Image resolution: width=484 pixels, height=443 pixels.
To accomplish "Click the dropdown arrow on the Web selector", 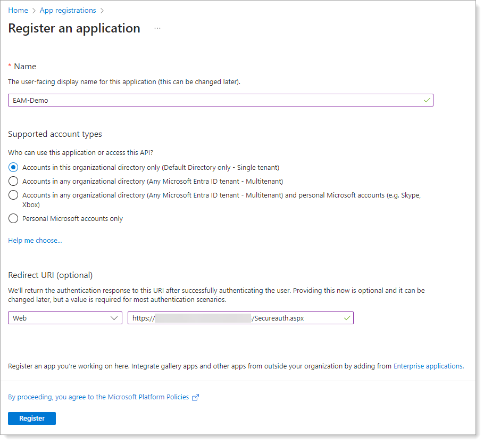I will 114,318.
